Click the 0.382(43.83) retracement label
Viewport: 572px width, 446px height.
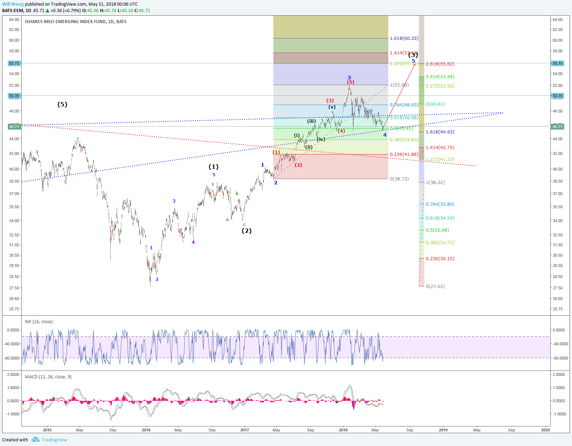pyautogui.click(x=404, y=140)
